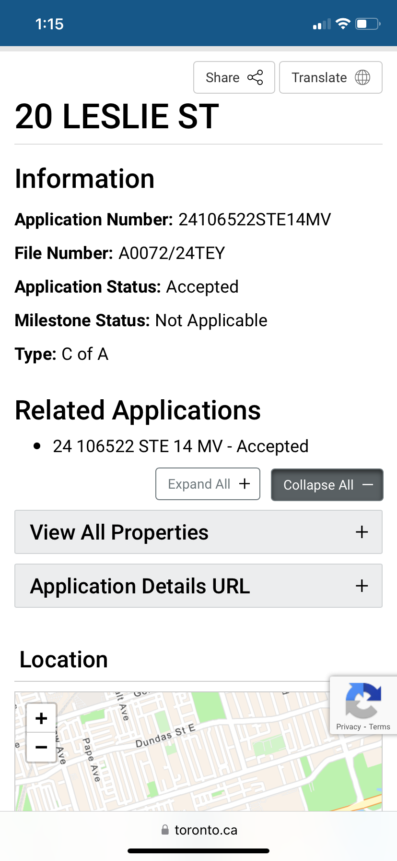This screenshot has width=397, height=861.
Task: Select the related application 24 106522 STE 14 MV
Action: [180, 446]
